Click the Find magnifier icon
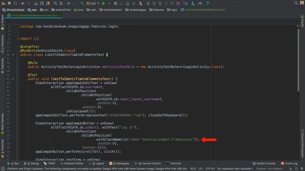Screen dimensions: 305x171 coord(55,3)
